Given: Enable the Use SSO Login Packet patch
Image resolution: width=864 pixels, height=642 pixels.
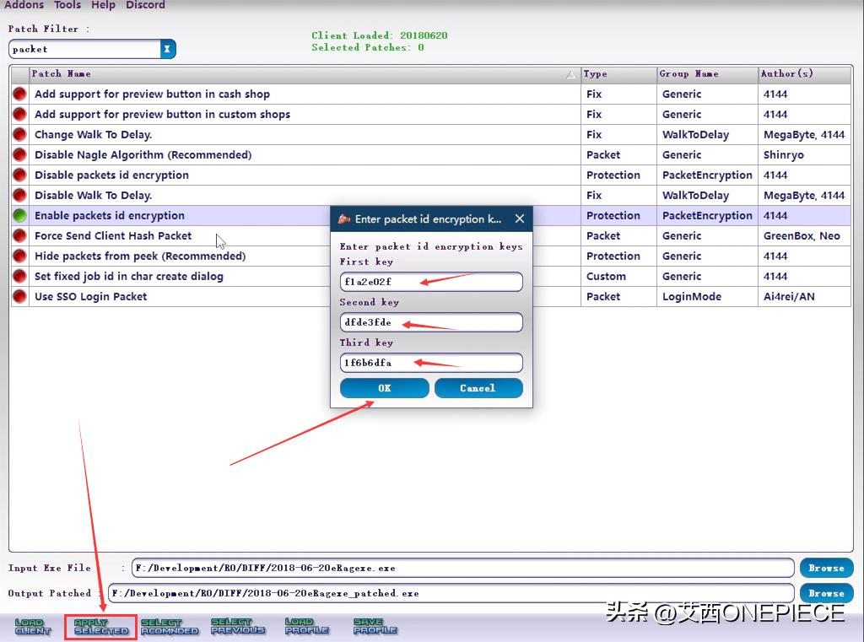Looking at the screenshot, I should coord(19,297).
